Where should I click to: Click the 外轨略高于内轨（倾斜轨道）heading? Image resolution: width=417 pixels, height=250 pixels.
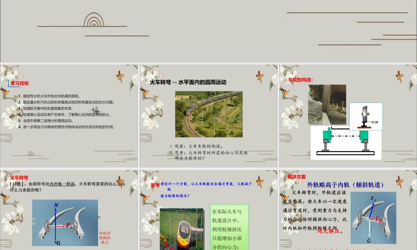[x=346, y=185]
